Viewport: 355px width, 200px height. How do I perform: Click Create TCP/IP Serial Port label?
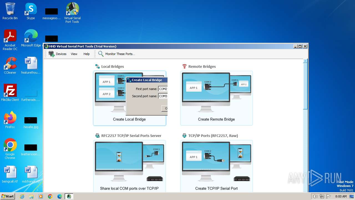coord(216,188)
